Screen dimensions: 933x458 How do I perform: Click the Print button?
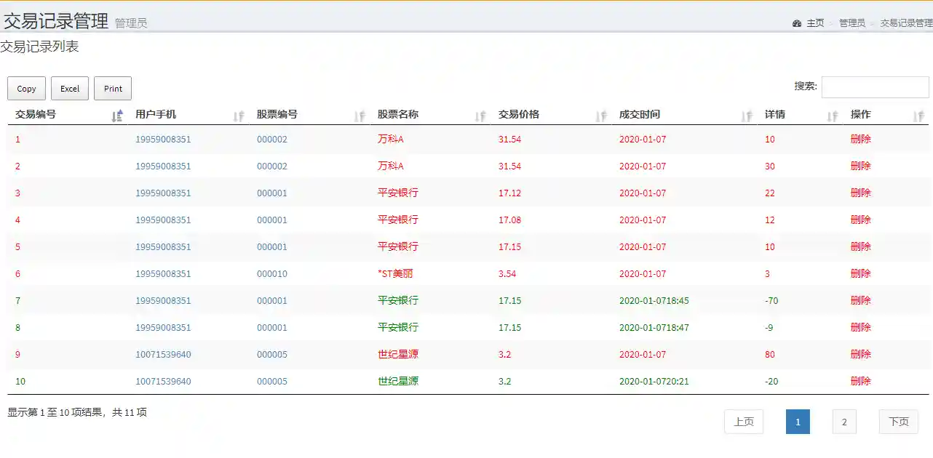pyautogui.click(x=113, y=88)
